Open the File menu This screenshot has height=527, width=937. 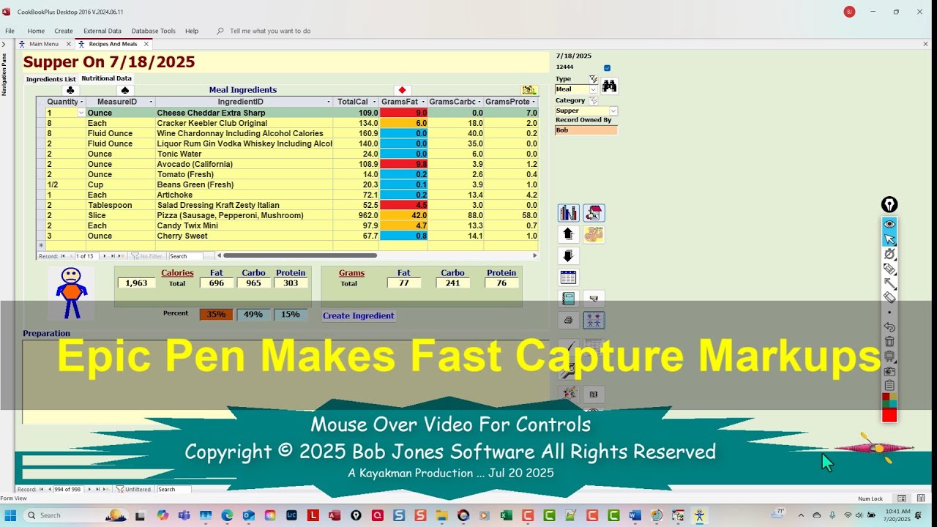(10, 31)
